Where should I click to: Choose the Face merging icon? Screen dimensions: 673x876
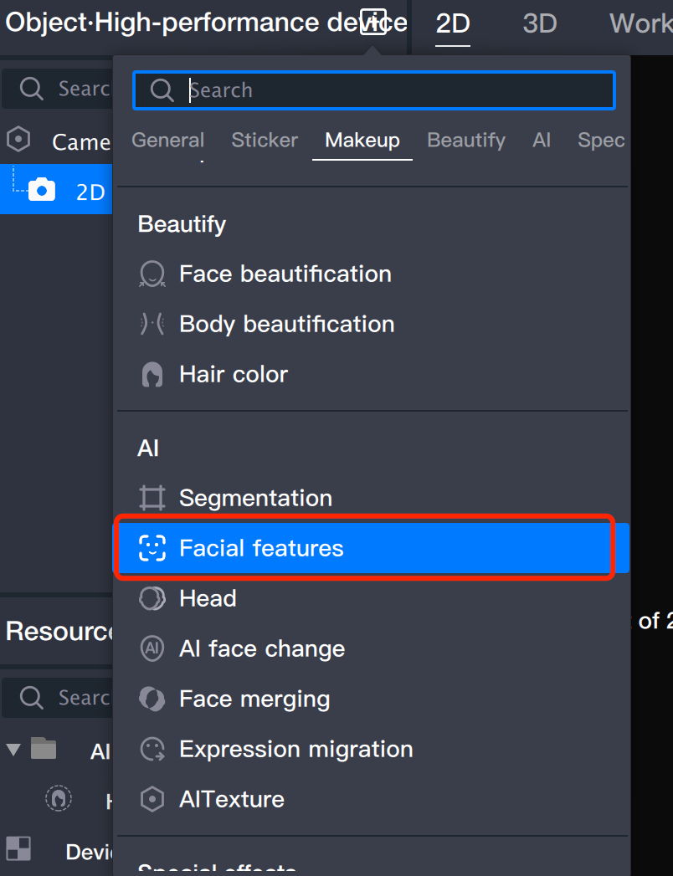point(152,699)
